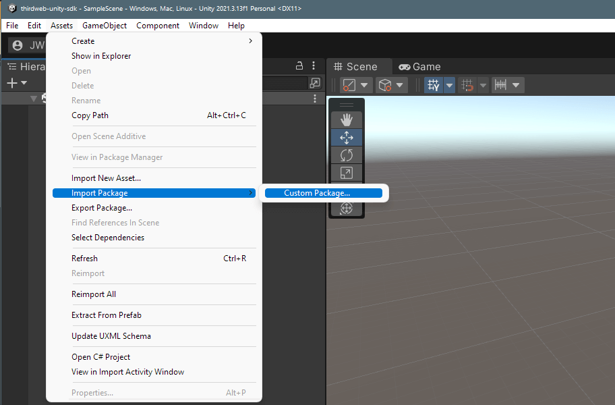
Task: Select the Rect Transform tool
Action: click(x=347, y=172)
